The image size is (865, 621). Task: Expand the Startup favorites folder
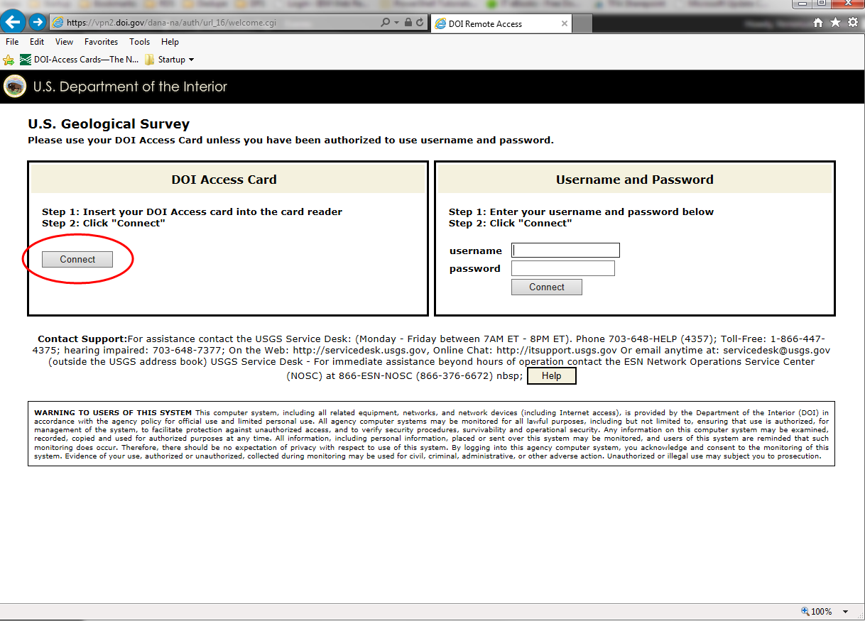coord(169,60)
